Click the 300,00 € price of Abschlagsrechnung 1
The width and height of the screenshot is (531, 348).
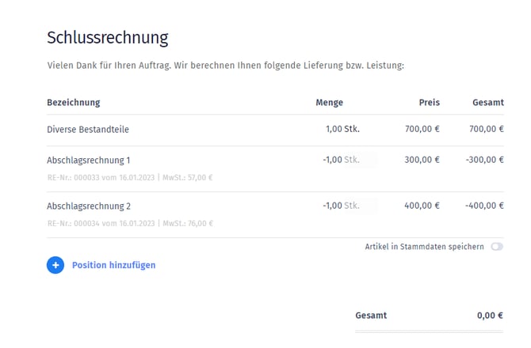(422, 160)
